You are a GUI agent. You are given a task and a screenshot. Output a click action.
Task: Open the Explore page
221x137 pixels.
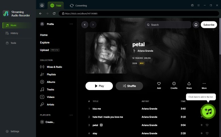coord(45,42)
